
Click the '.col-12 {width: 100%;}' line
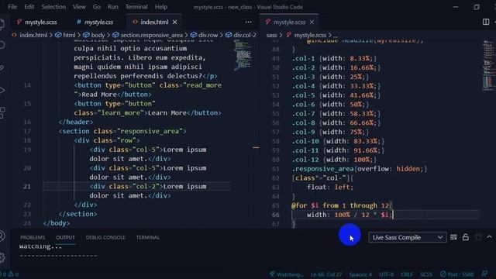(334, 160)
